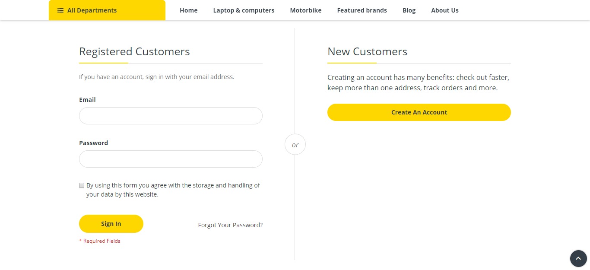Click the Registered Customers heading
This screenshot has width=590, height=270.
click(x=134, y=52)
